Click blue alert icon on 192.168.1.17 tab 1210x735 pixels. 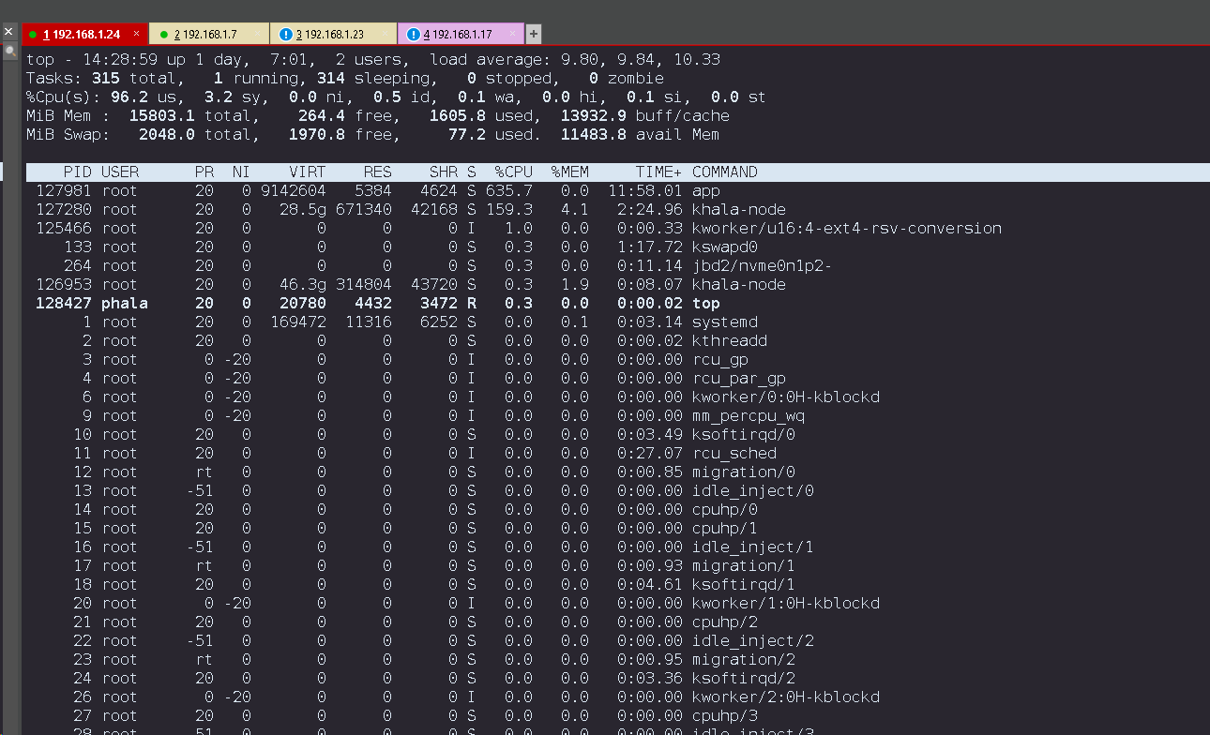[413, 35]
